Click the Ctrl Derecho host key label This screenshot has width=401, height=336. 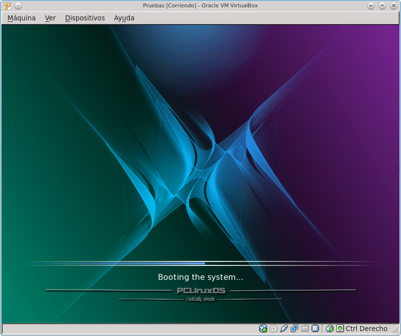click(x=366, y=329)
